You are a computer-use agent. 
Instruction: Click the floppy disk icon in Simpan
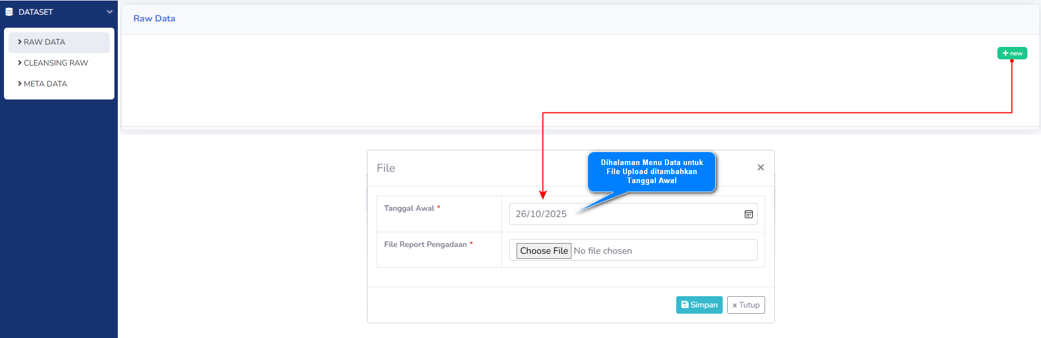685,305
